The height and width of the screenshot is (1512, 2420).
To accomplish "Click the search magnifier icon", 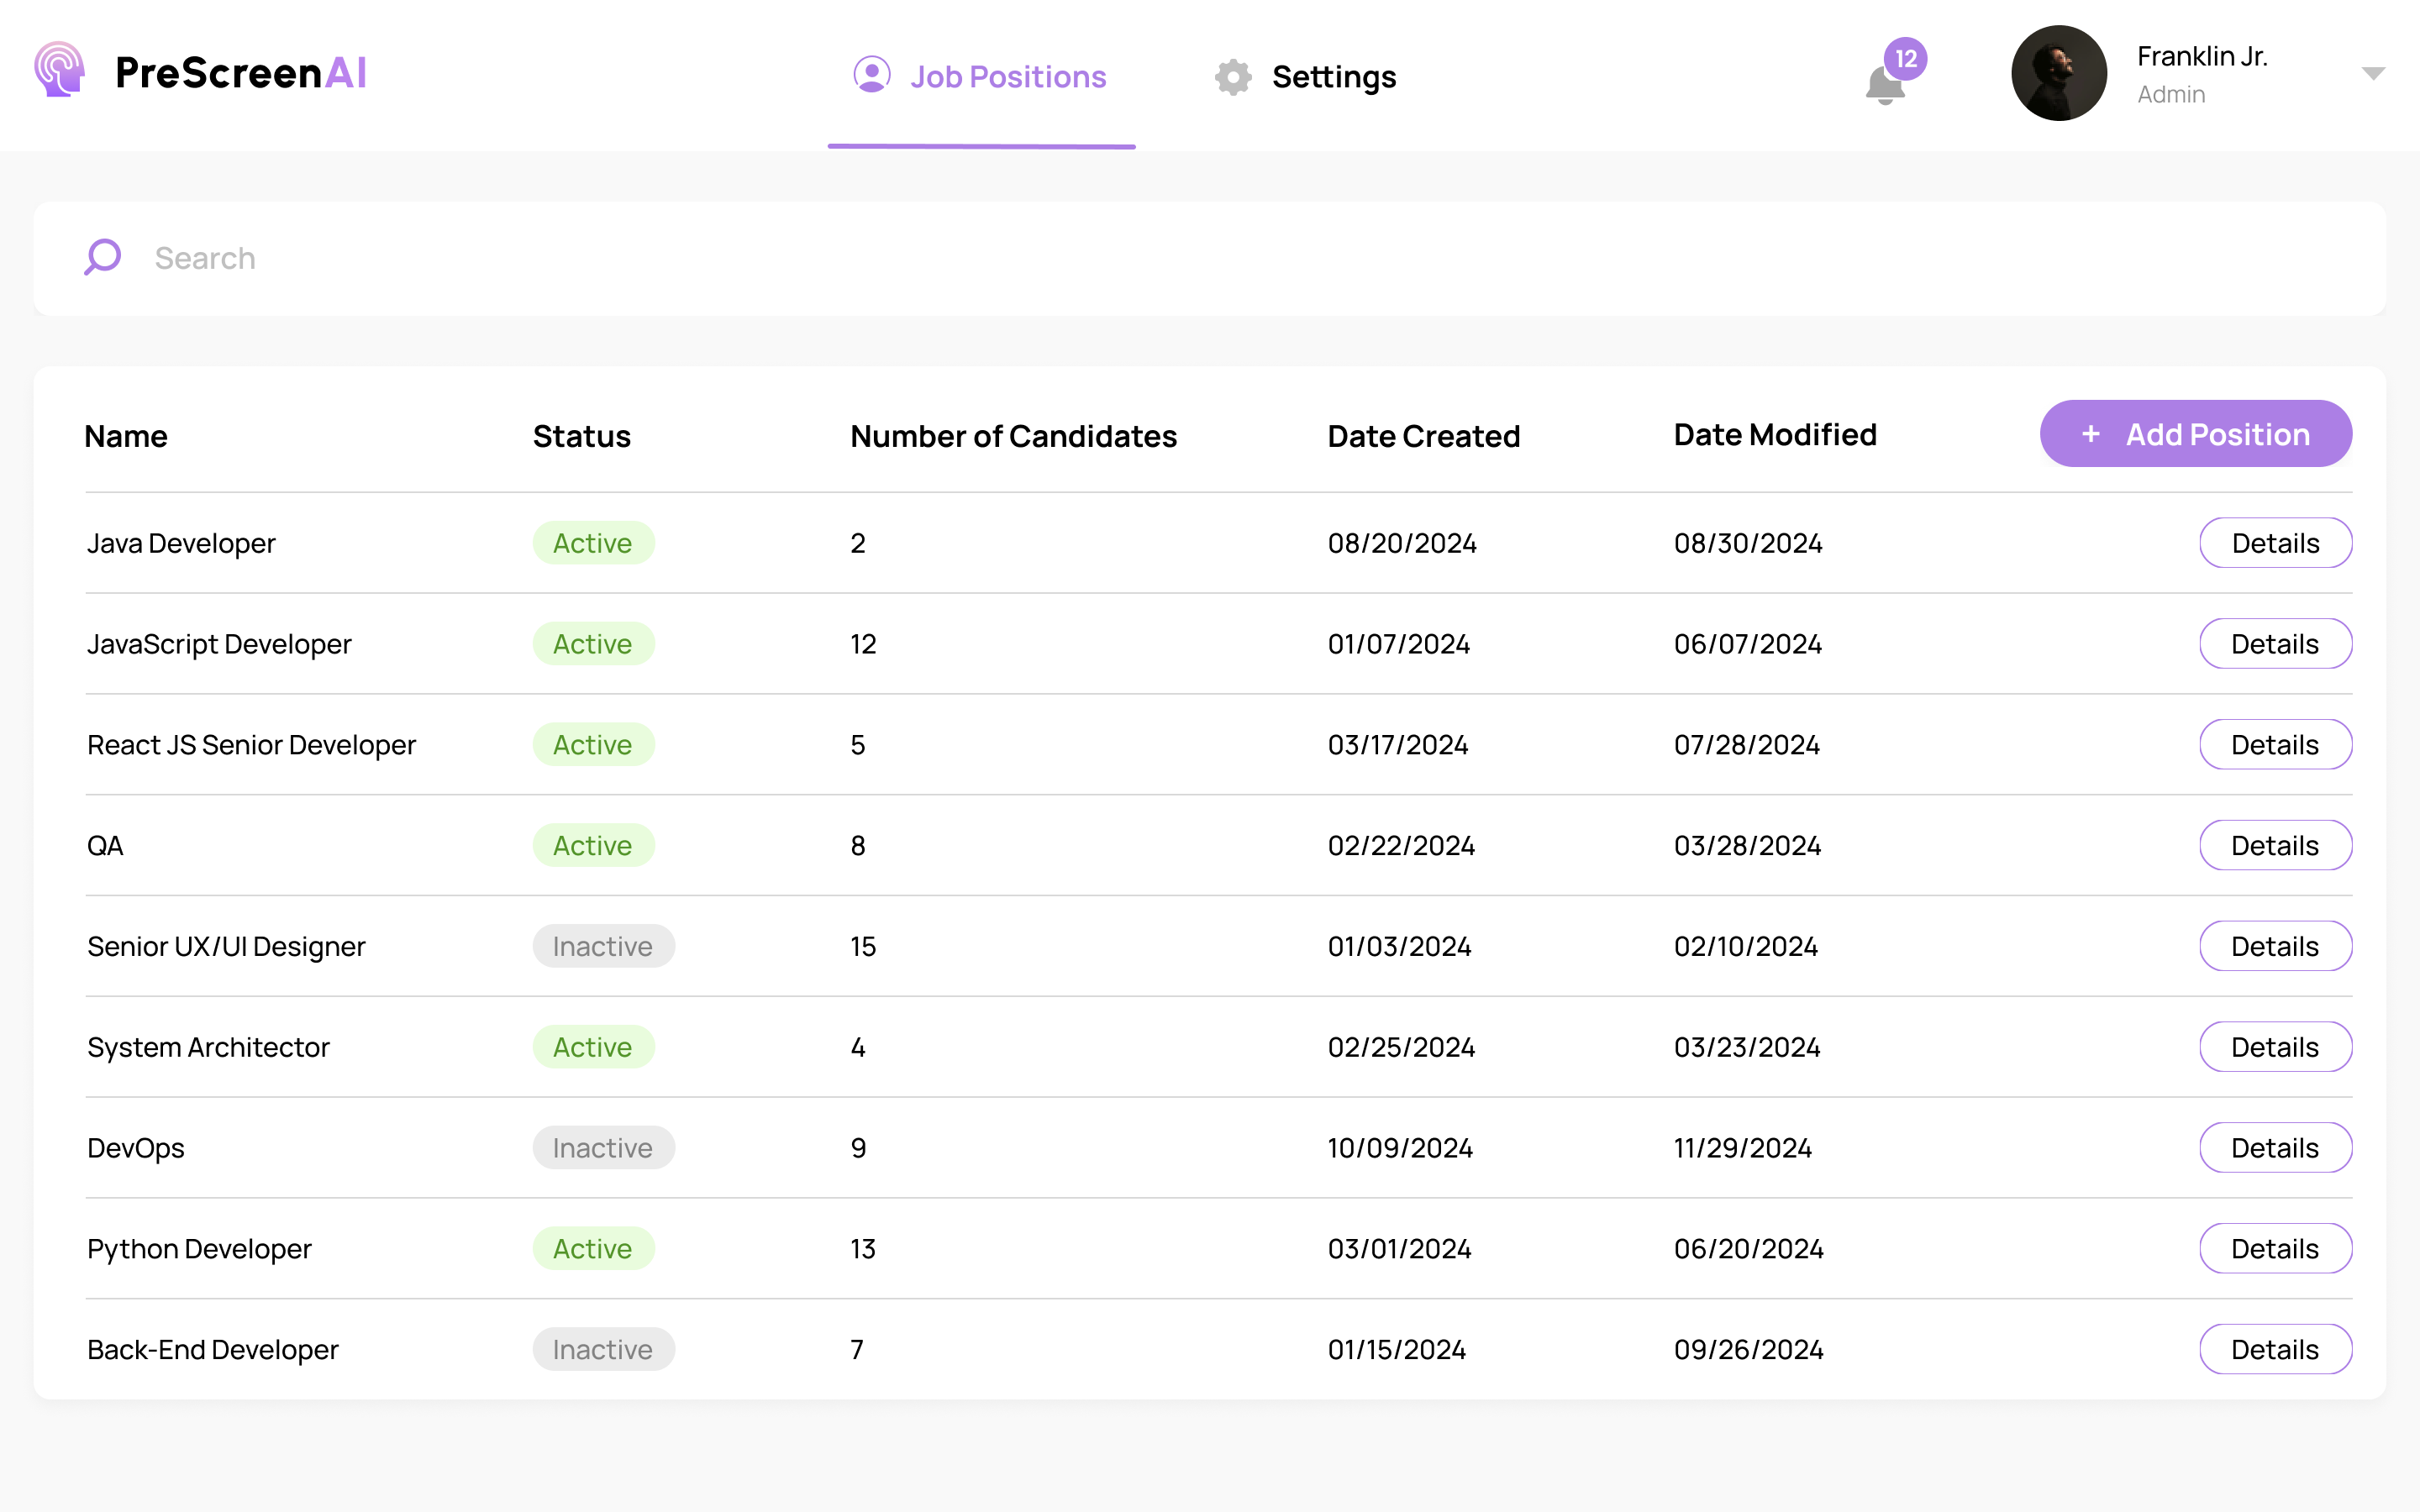I will coord(103,257).
